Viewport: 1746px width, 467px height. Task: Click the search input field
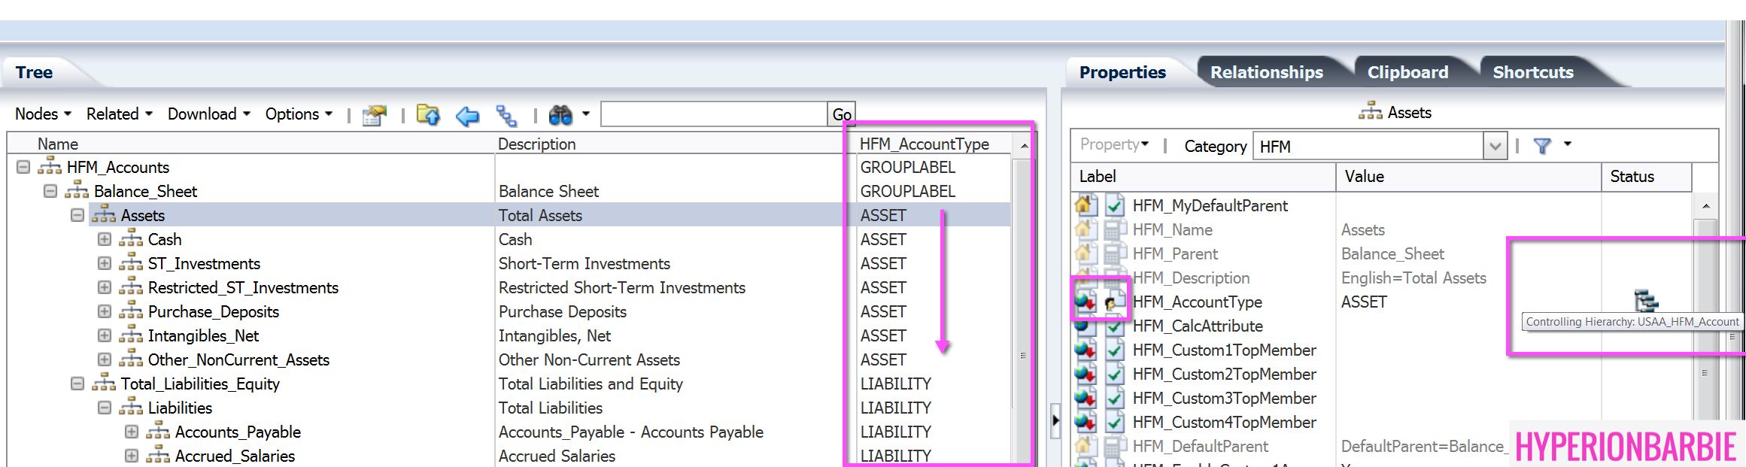(713, 114)
